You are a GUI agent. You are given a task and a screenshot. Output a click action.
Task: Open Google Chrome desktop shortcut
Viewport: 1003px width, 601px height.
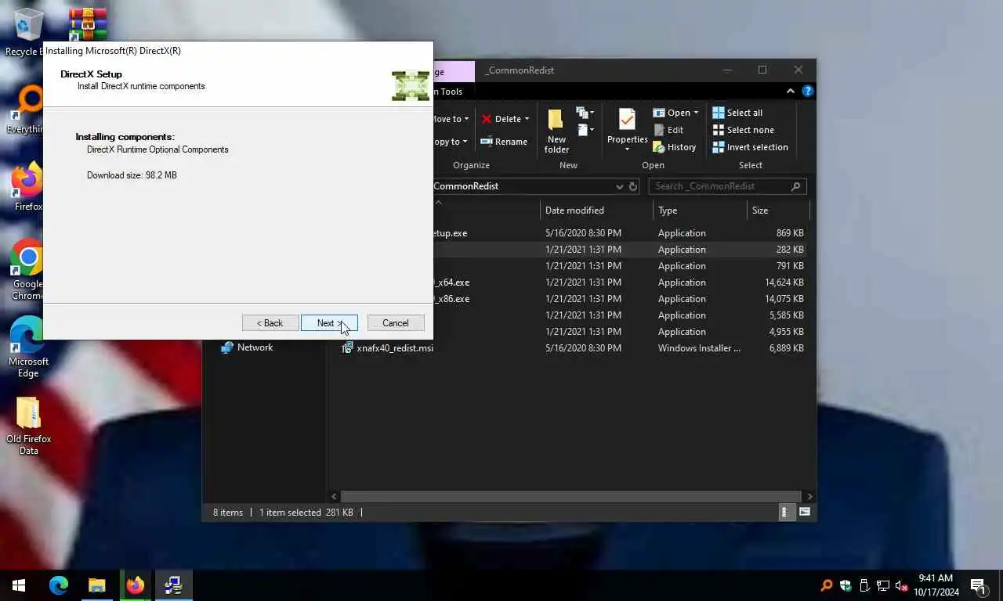point(28,270)
